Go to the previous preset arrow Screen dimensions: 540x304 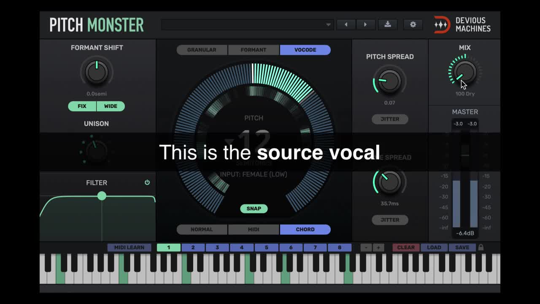(346, 24)
